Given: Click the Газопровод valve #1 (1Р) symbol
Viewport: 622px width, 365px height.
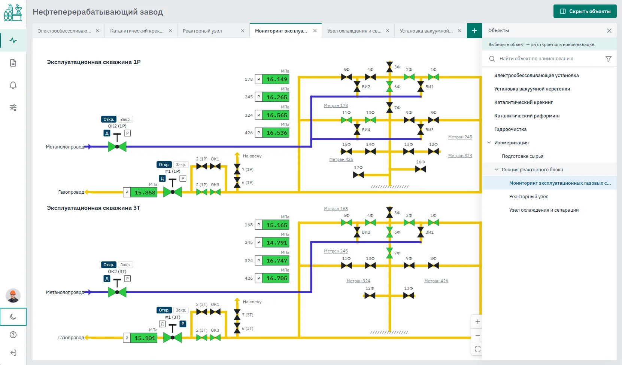Looking at the screenshot, I should 173,192.
